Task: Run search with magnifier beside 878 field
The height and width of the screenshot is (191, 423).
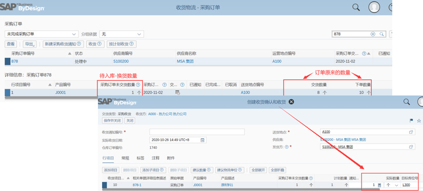Action: click(381, 34)
